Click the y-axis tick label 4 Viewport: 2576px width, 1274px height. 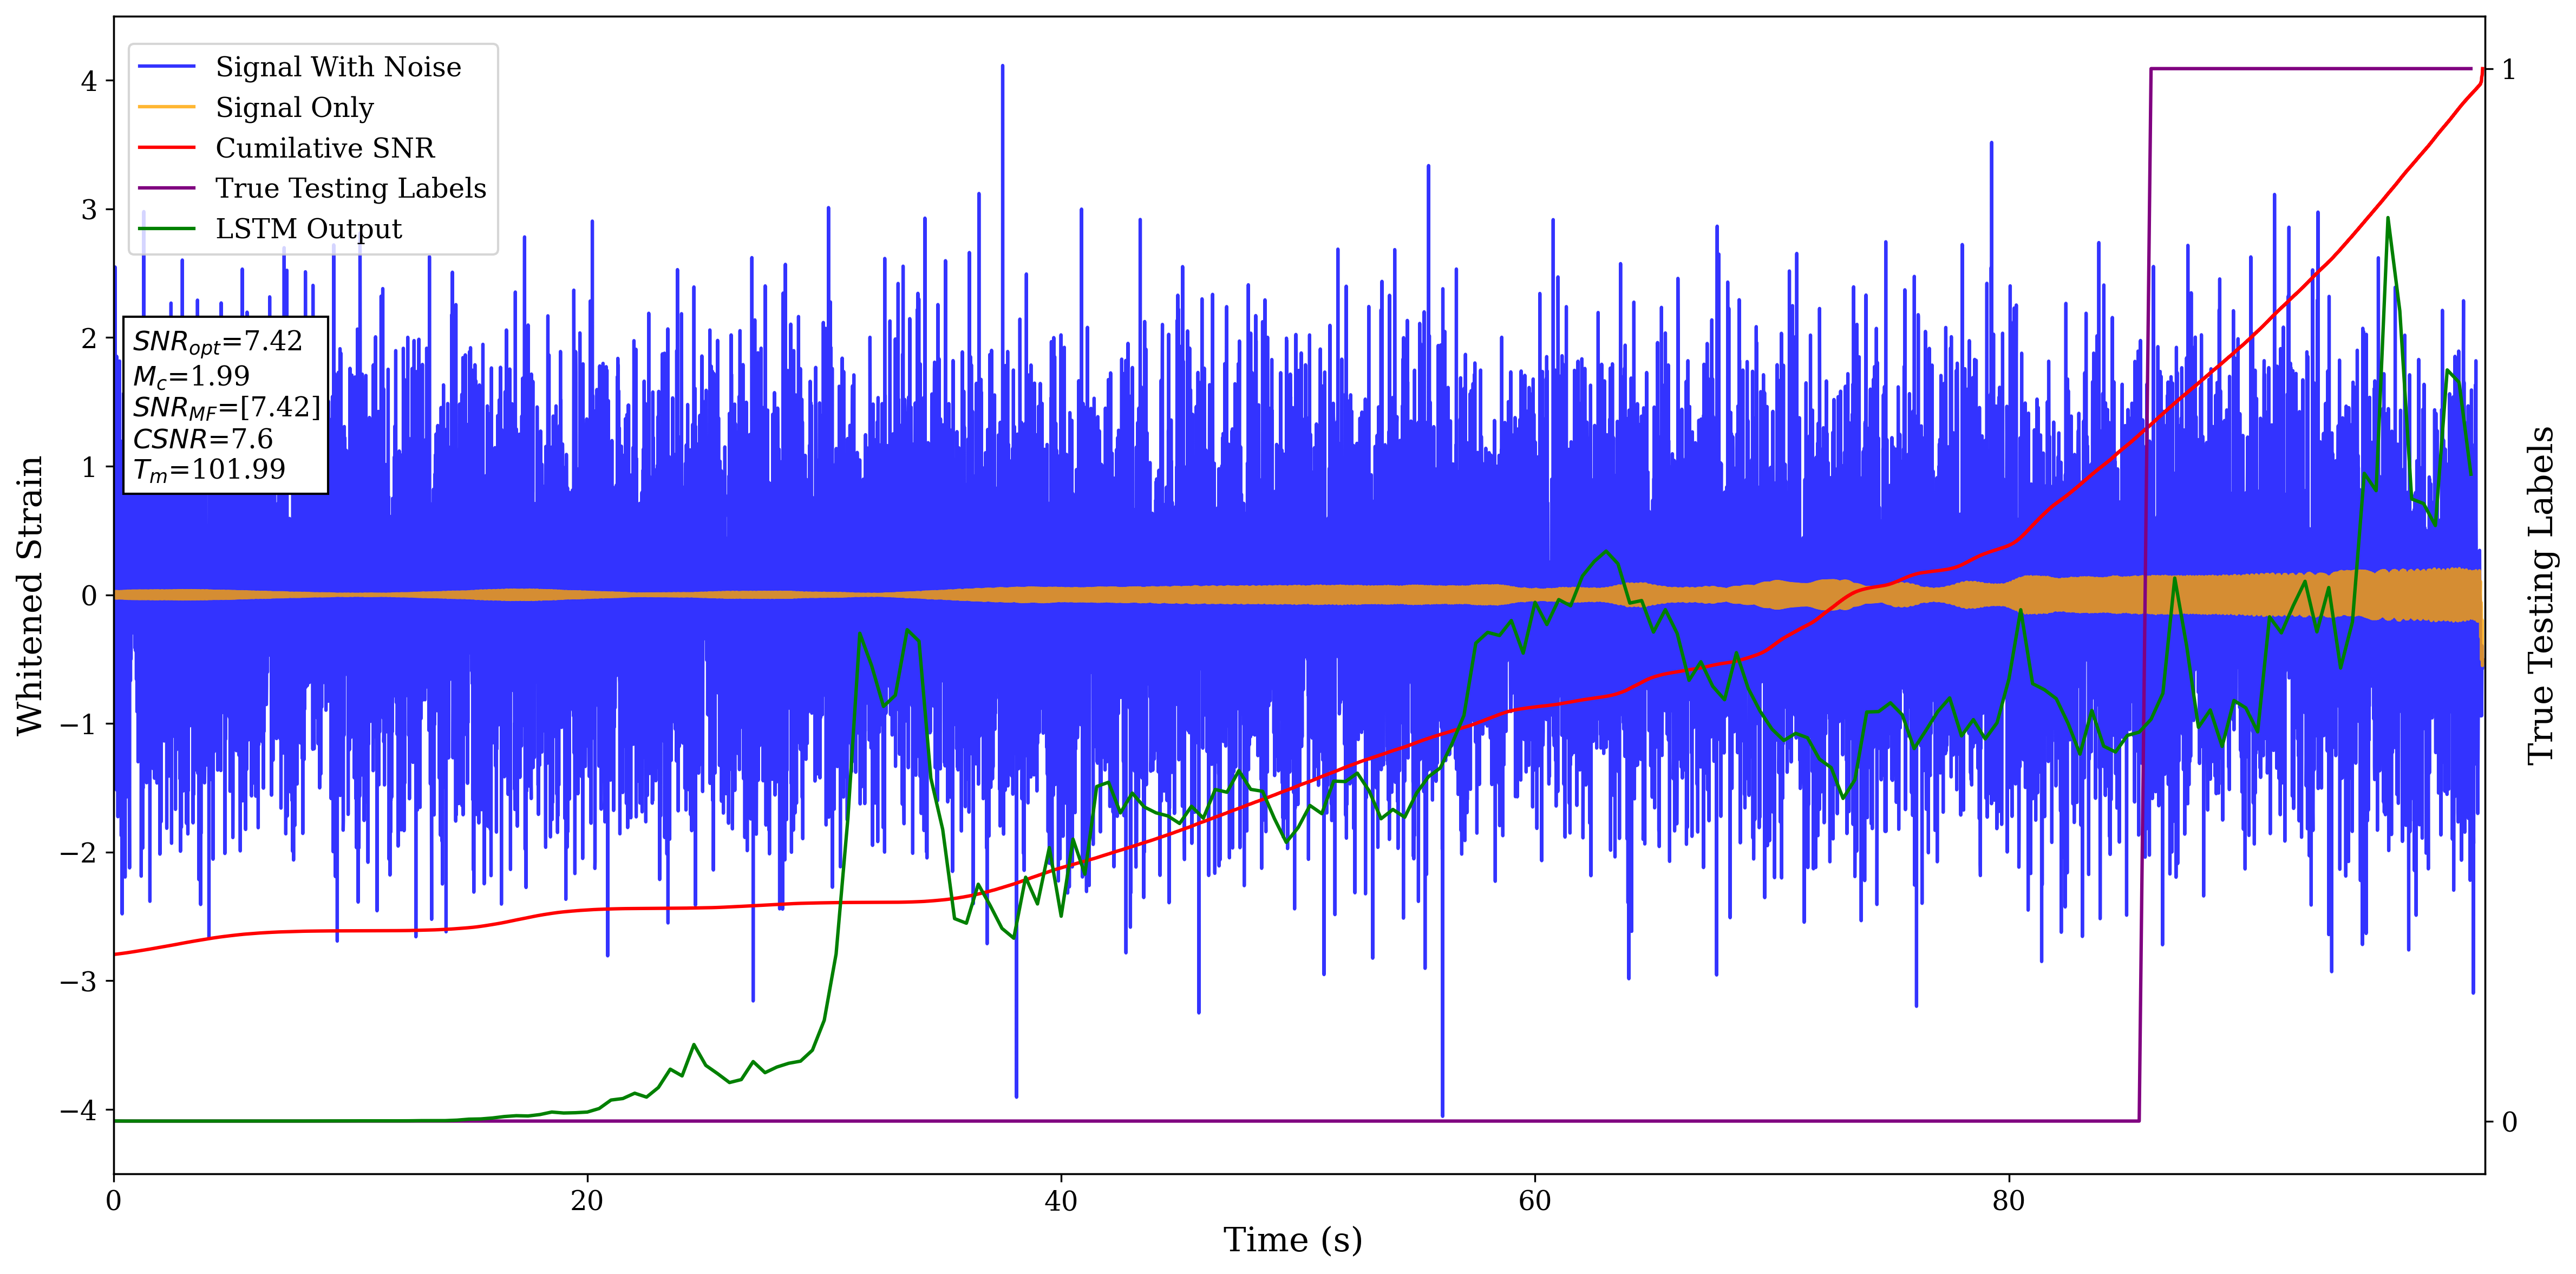[x=89, y=81]
